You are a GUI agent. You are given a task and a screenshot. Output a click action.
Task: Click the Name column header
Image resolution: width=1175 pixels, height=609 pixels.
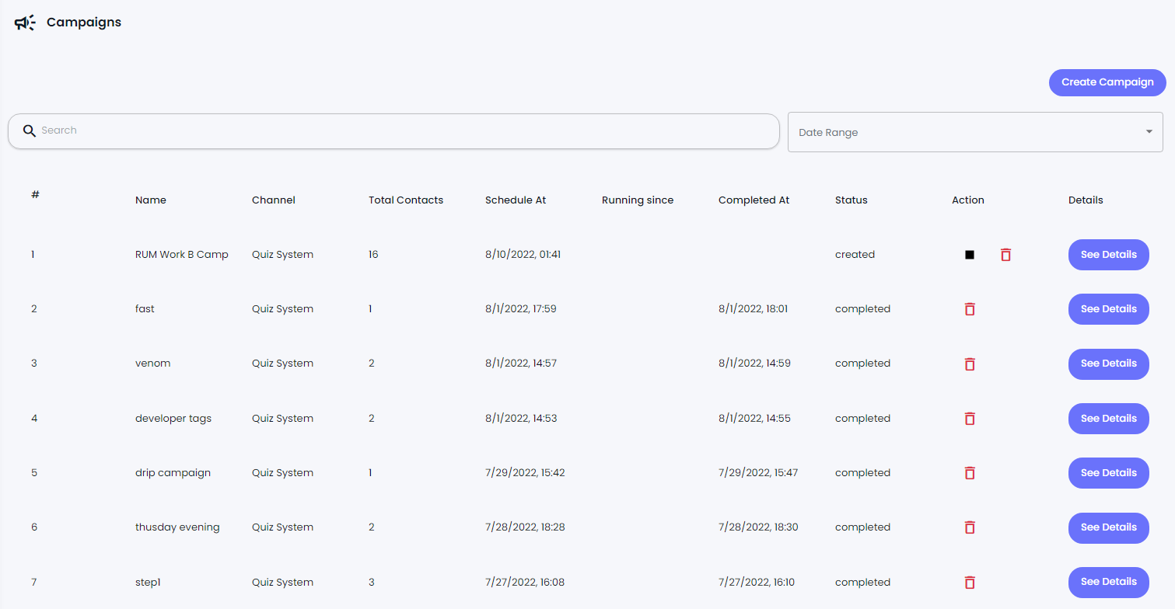click(151, 200)
